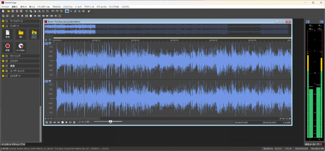Screen dimensions: 325x151
Task: Click minus button beside channel 1 label
Action: tap(50, 43)
